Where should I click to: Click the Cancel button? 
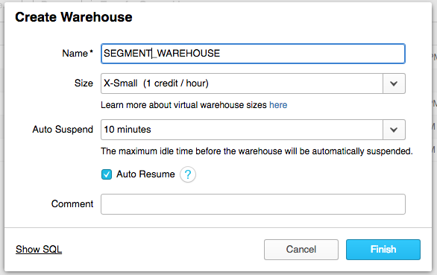(x=301, y=250)
